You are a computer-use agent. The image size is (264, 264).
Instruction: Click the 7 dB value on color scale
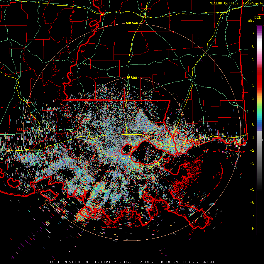(253, 33)
